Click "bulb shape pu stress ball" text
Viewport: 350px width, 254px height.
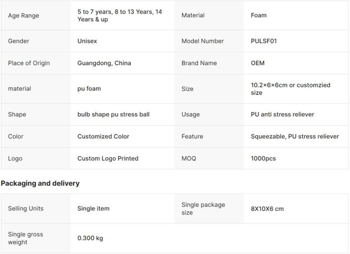[x=113, y=114]
